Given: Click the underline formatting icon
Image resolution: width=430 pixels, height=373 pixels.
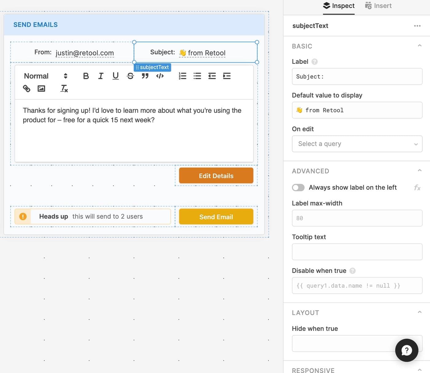Looking at the screenshot, I should pos(115,76).
